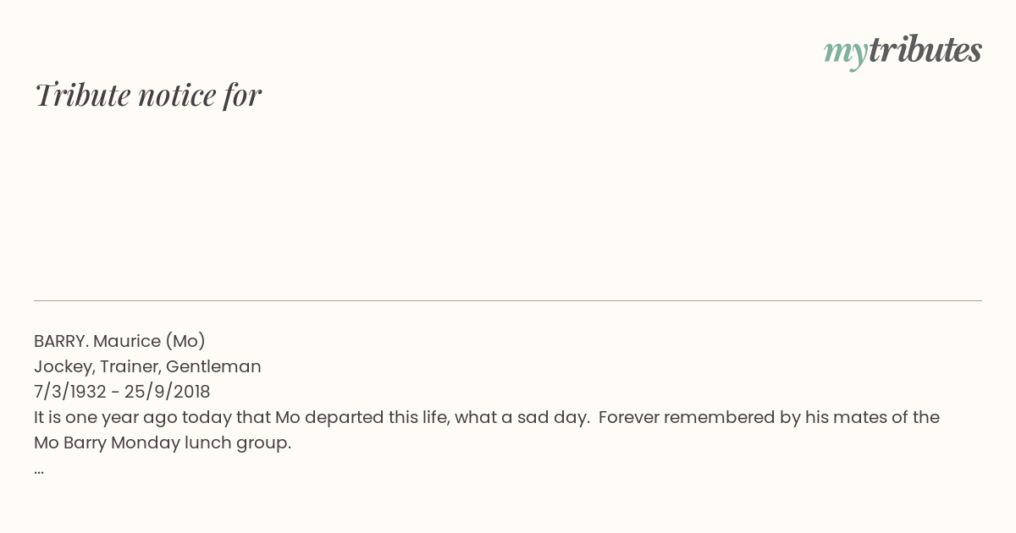Click "by his mates of the" text
Image resolution: width=1016 pixels, height=533 pixels.
tap(859, 417)
